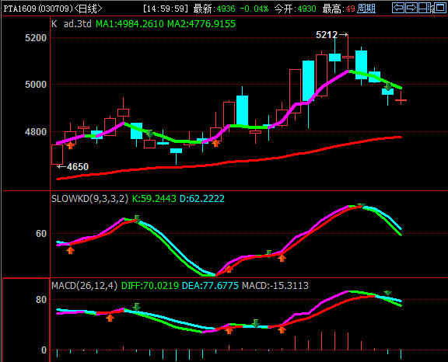The width and height of the screenshot is (448, 362).
Task: Click first orange buy arrow in MACD panel
Action: pyautogui.click(x=110, y=318)
